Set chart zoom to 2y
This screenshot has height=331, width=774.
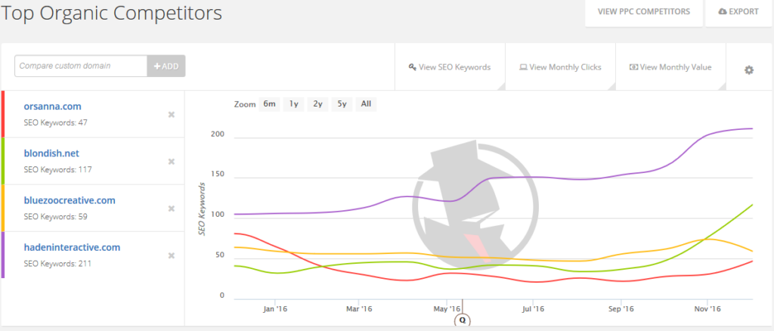click(x=317, y=104)
